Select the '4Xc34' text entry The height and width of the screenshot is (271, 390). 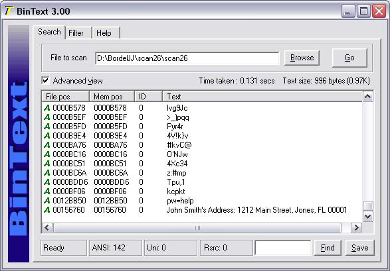[x=177, y=164]
